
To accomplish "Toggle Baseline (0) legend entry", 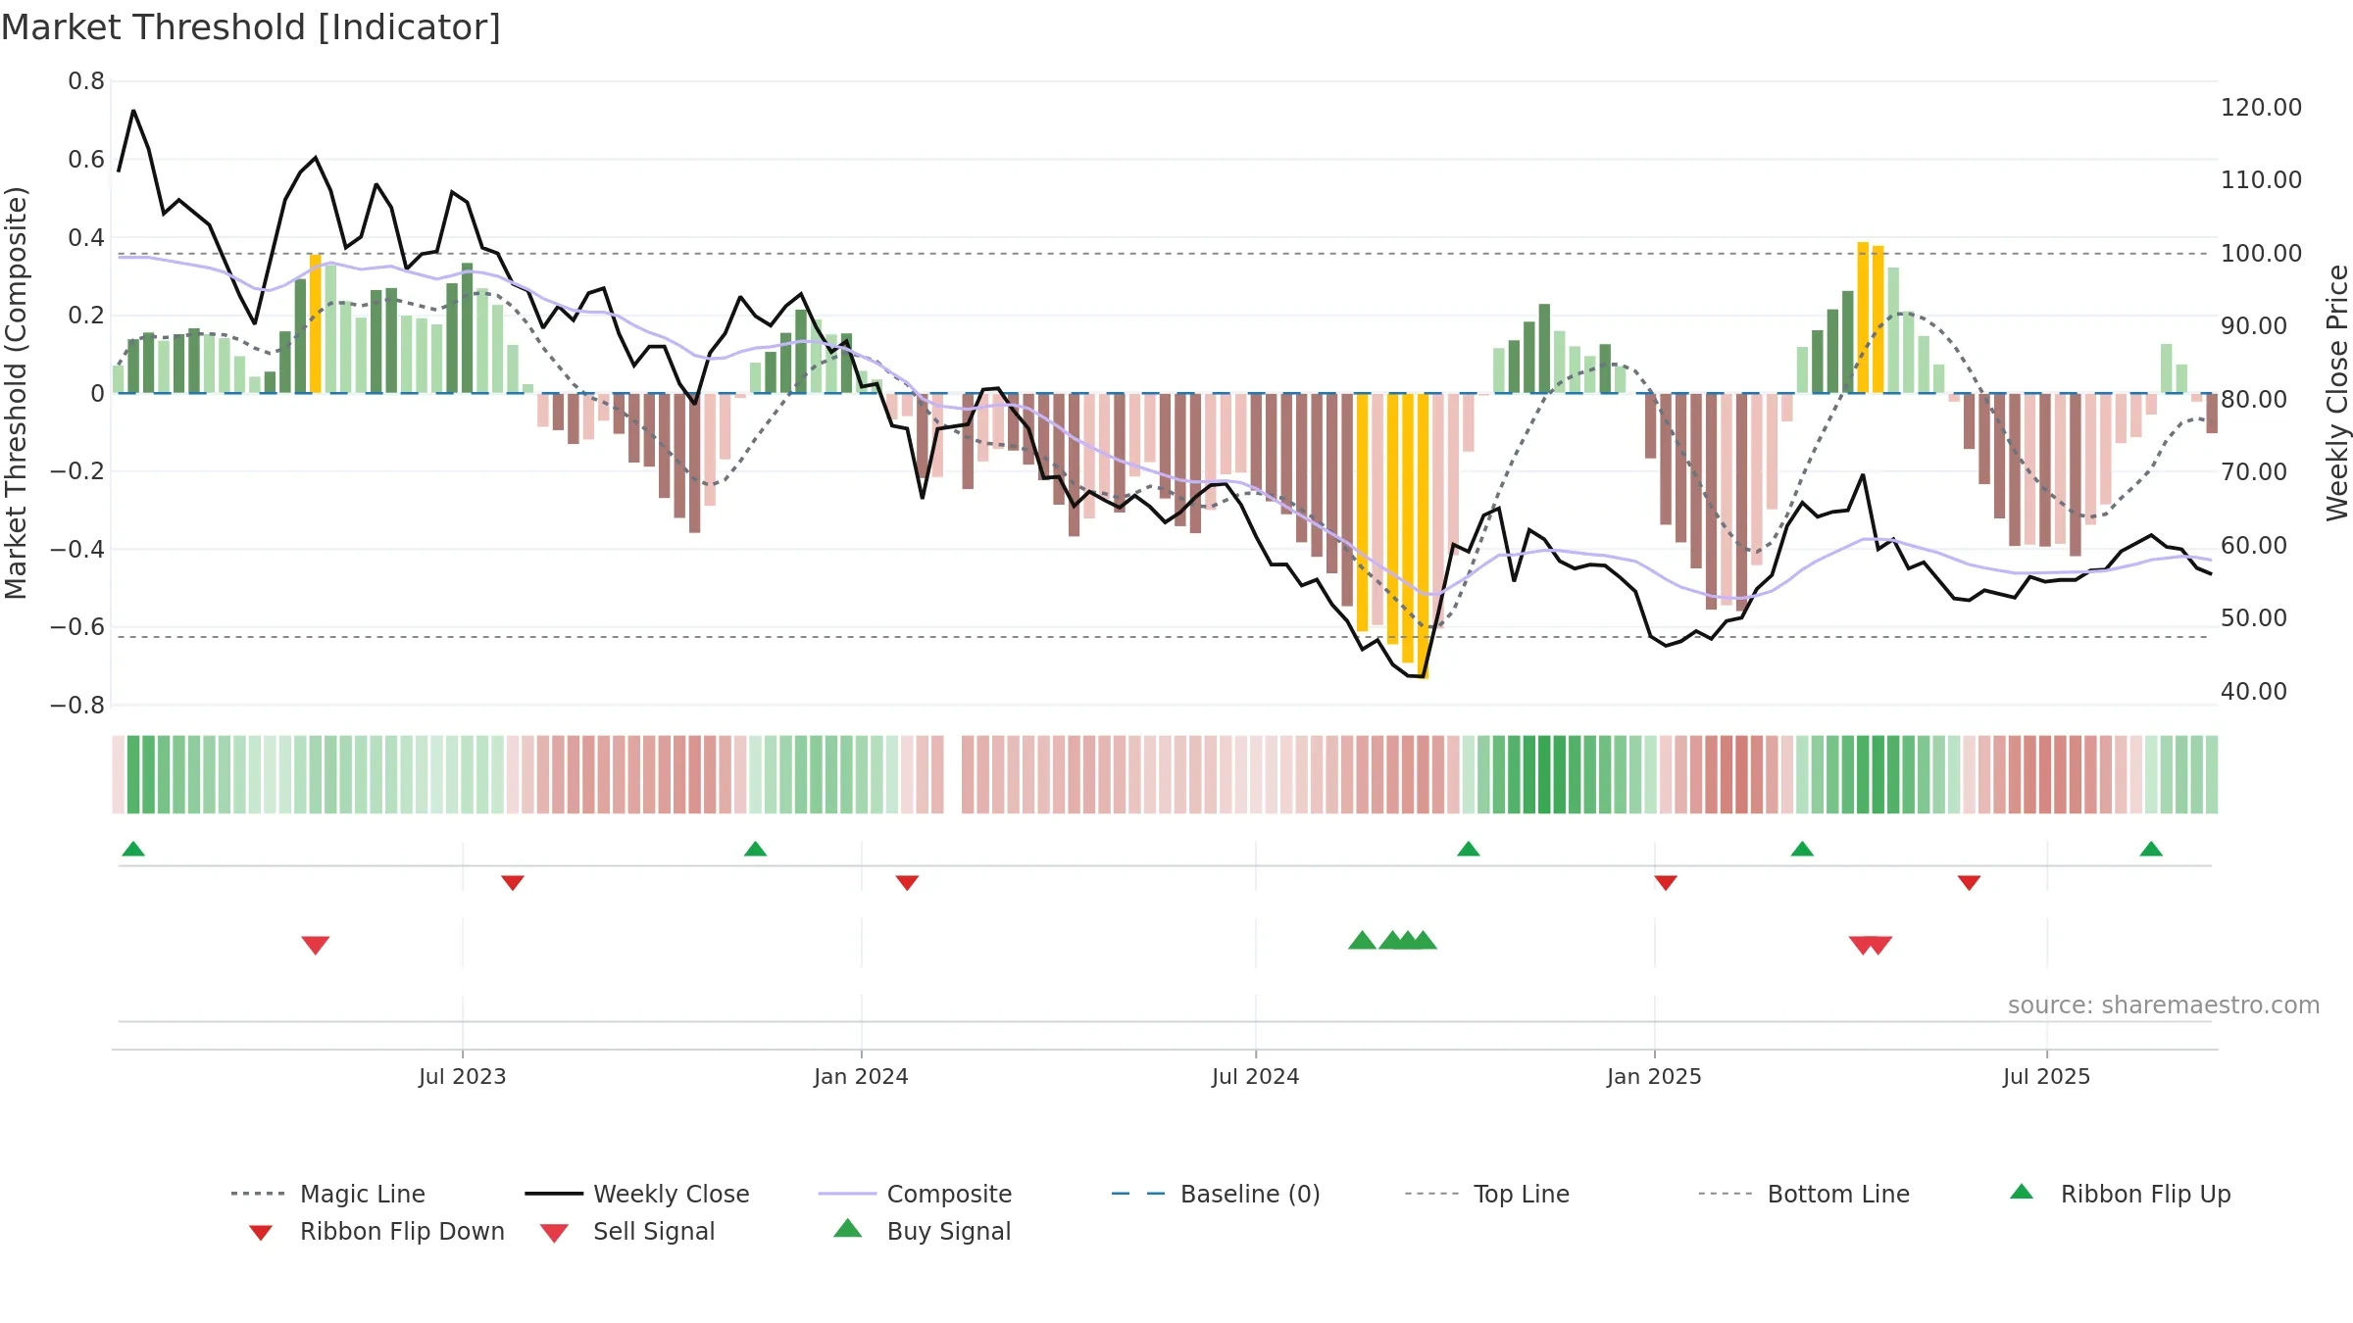I will click(1216, 1194).
